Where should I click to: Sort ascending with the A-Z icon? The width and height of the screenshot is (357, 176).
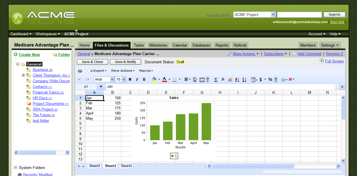[x=237, y=79]
